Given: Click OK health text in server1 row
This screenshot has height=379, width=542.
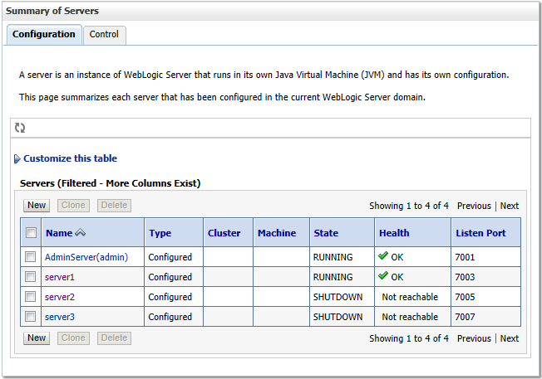Looking at the screenshot, I should pyautogui.click(x=397, y=277).
